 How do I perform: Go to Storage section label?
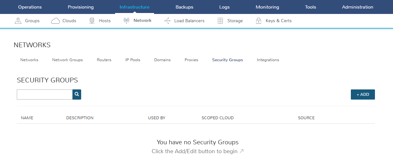pyautogui.click(x=235, y=21)
